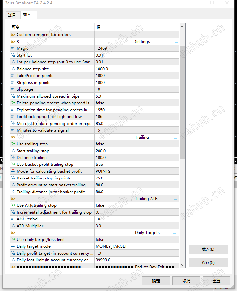
Task: Click the scrollbar up arrow
Action: (182, 27)
